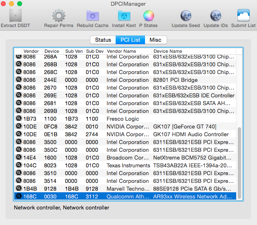The image size is (257, 225).
Task: Click magnifier icon on GeForce GT 740 row
Action: (x=19, y=126)
